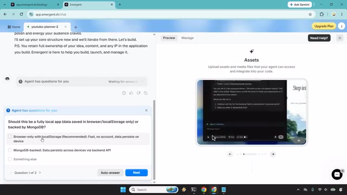This screenshot has width=347, height=195.
Task: Close the Emergent browser tab
Action: (112, 4)
